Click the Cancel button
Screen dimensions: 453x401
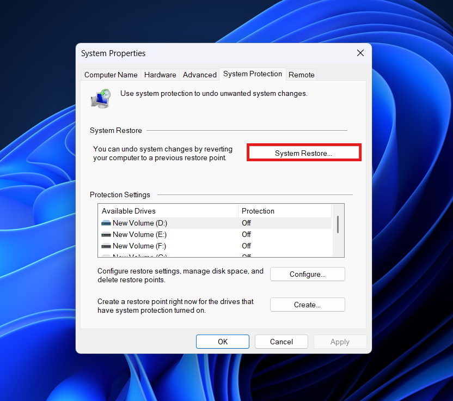point(281,342)
